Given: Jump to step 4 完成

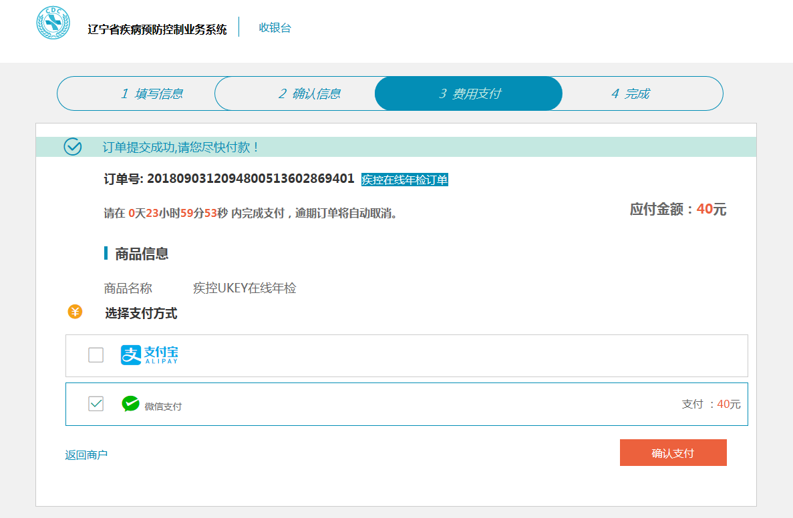Looking at the screenshot, I should [630, 93].
